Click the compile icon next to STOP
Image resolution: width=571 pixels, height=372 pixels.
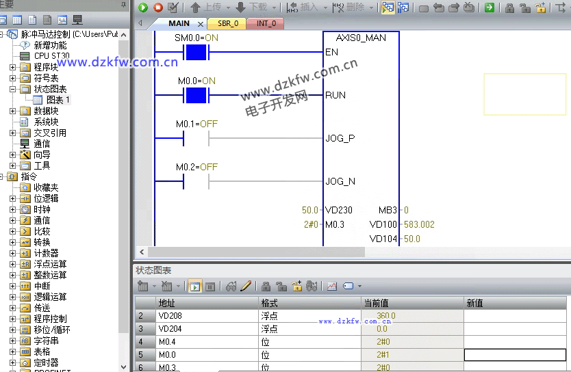pyautogui.click(x=173, y=8)
